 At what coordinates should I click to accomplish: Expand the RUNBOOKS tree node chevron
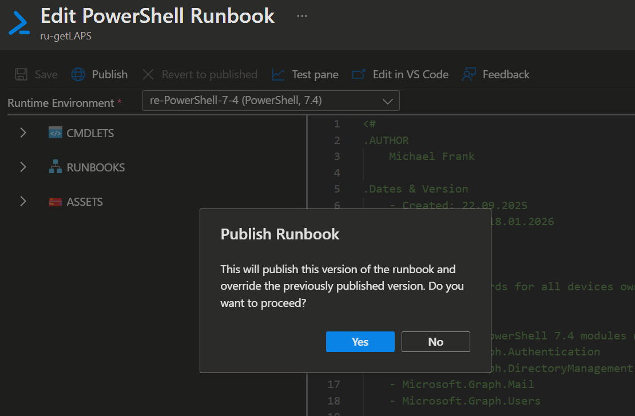click(23, 167)
